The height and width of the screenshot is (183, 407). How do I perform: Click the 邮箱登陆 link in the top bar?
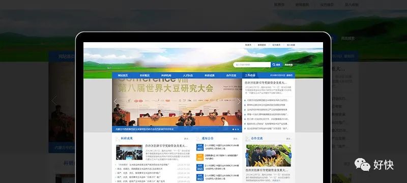[x=261, y=45]
